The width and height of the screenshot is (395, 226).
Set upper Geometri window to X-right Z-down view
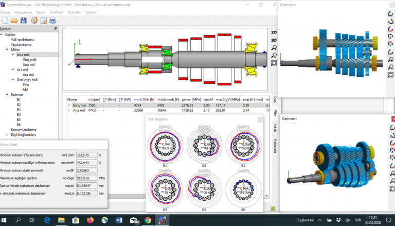tap(390, 37)
